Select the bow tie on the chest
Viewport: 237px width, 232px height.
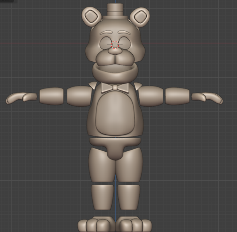115,88
